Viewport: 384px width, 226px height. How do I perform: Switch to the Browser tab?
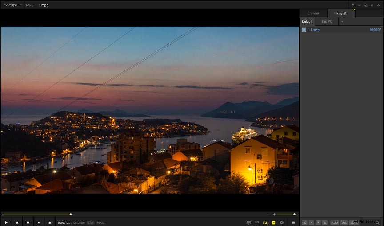pyautogui.click(x=313, y=13)
